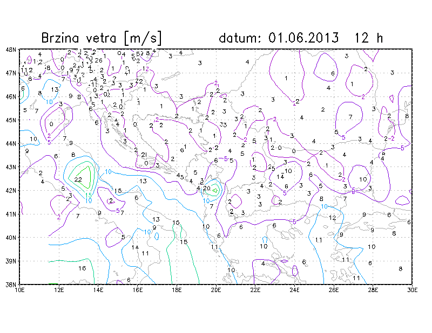
Task: Click the wind value "22" inside green contour
Action: coord(78,179)
